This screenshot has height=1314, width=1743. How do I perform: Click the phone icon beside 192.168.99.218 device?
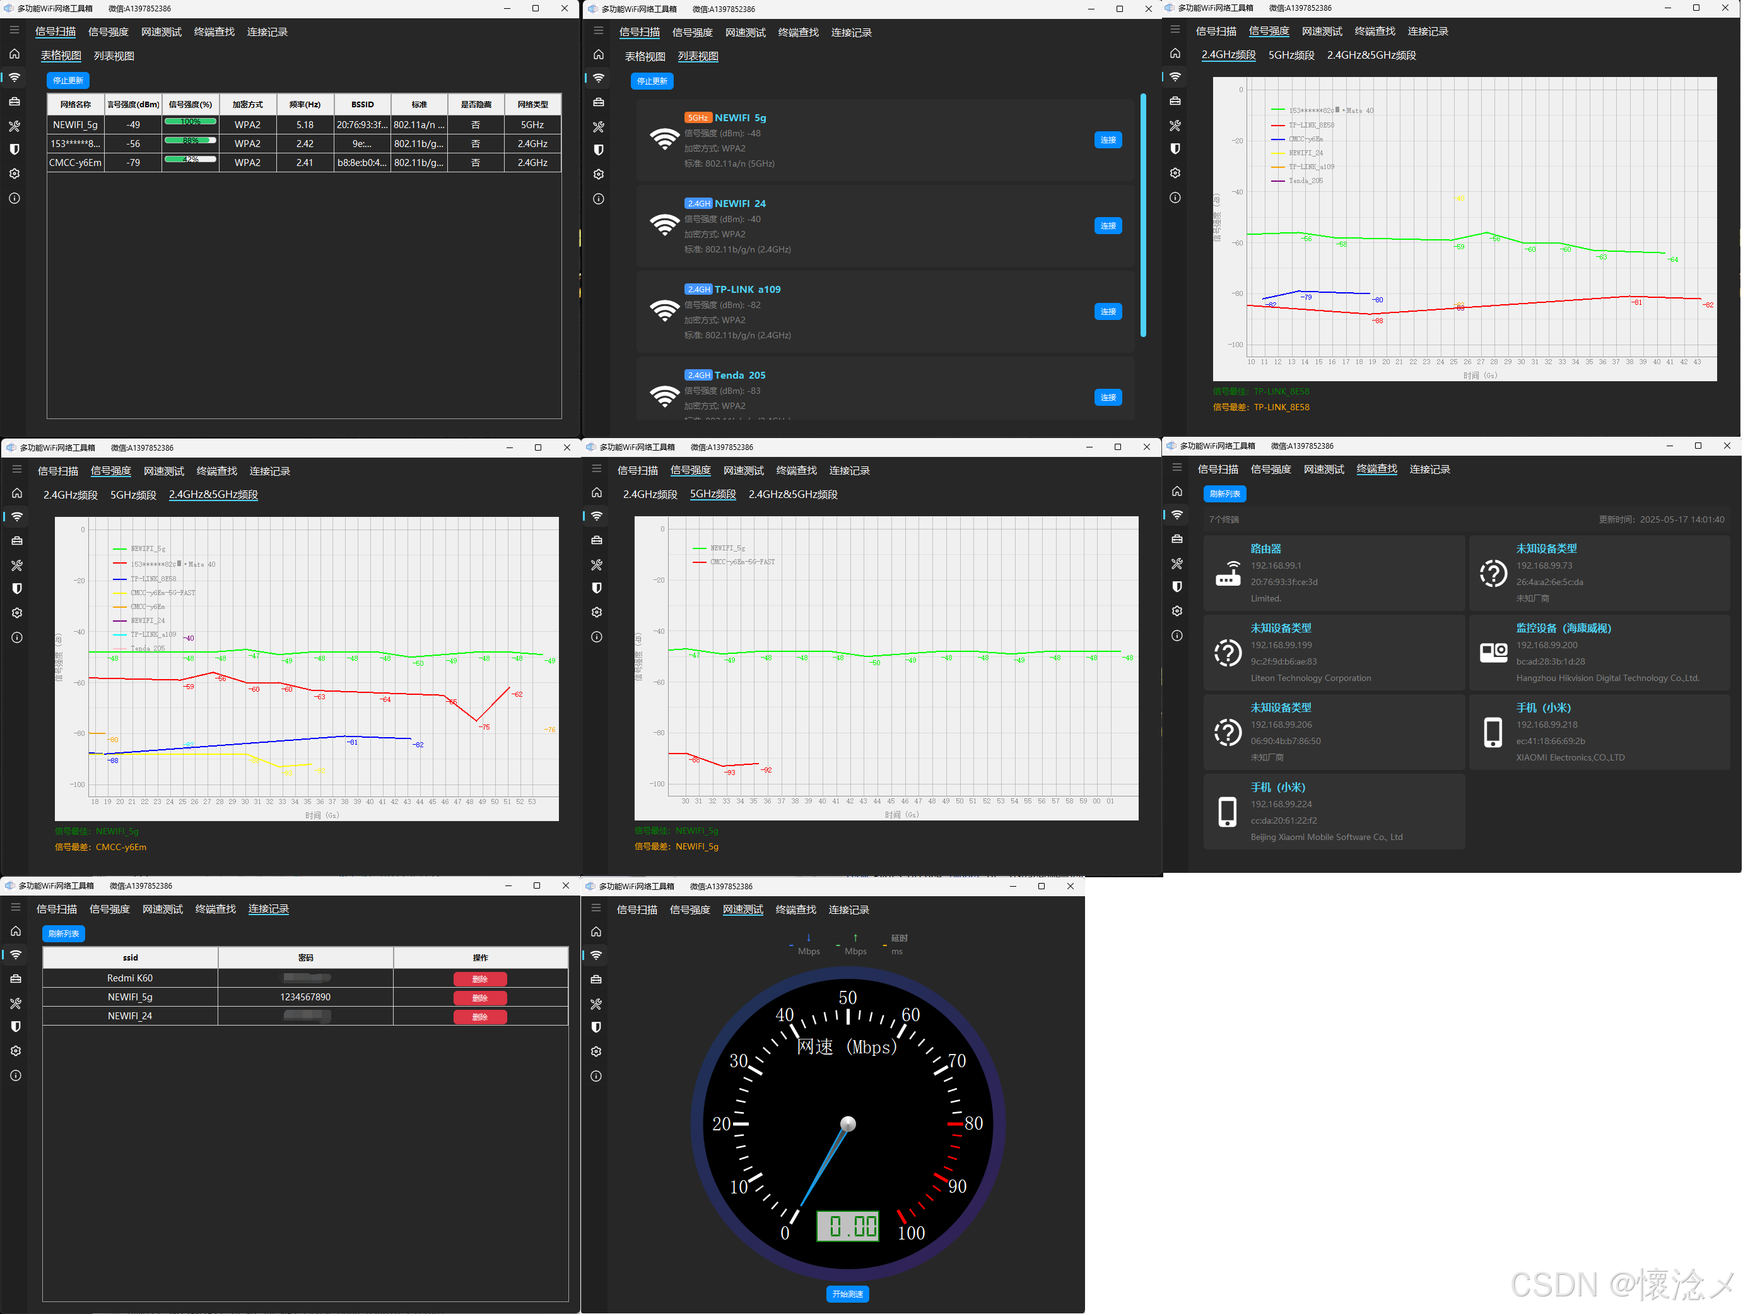pos(1493,732)
